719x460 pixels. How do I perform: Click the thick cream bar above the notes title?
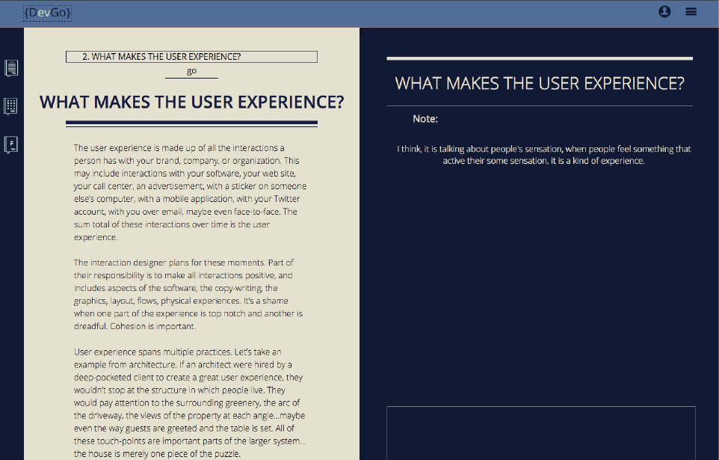tap(539, 58)
